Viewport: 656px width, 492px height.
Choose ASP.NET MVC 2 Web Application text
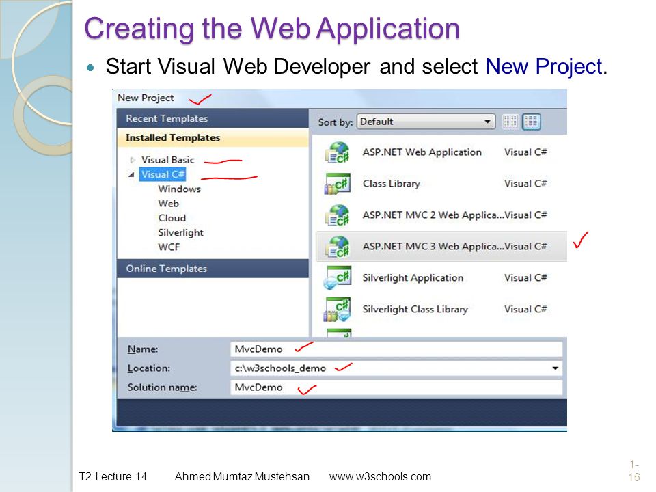click(433, 215)
